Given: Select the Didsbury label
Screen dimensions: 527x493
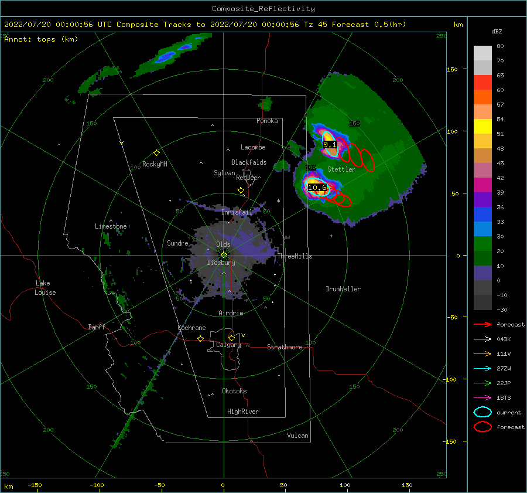Looking at the screenshot, I should click(x=221, y=263).
